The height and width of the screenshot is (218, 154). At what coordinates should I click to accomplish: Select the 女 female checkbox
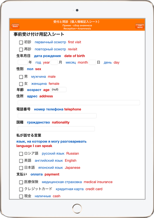21,84
